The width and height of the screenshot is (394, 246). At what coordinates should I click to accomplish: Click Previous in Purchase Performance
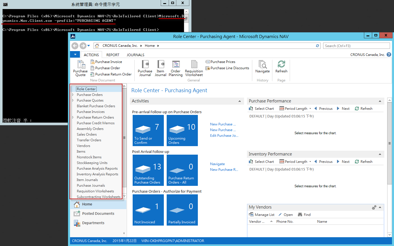coord(323,109)
